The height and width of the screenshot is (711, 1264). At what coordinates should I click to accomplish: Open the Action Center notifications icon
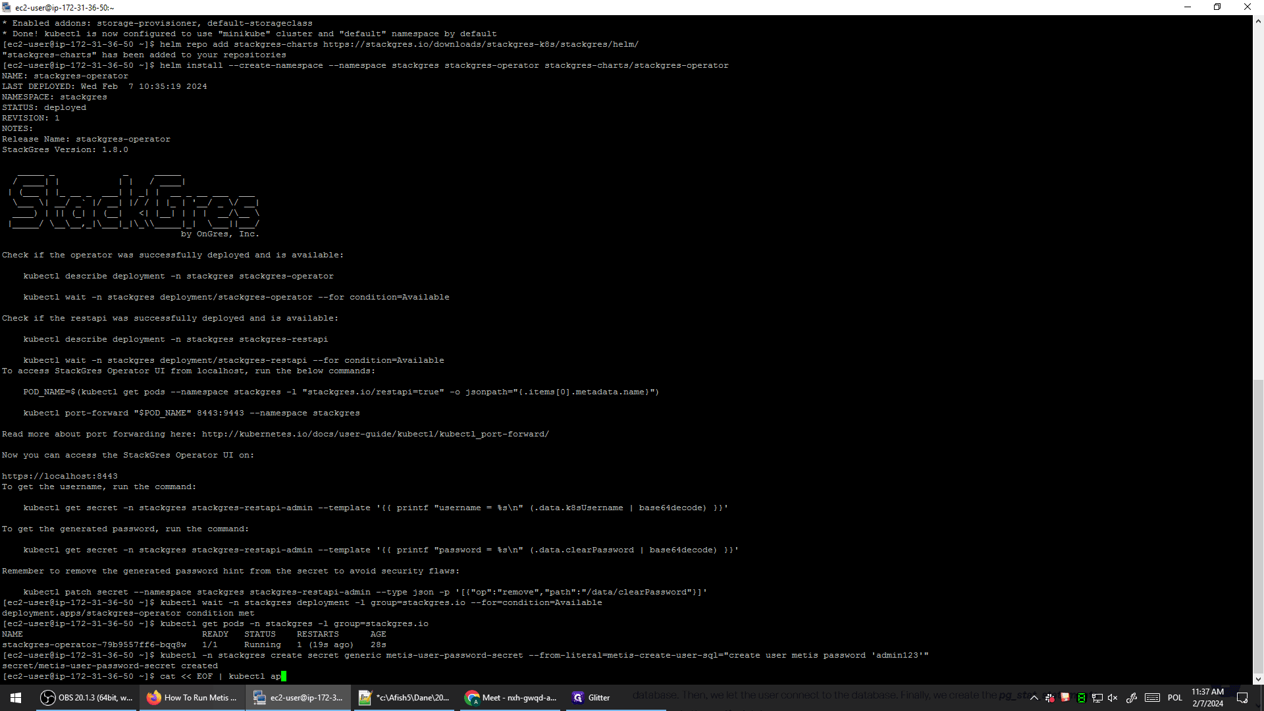(1242, 698)
